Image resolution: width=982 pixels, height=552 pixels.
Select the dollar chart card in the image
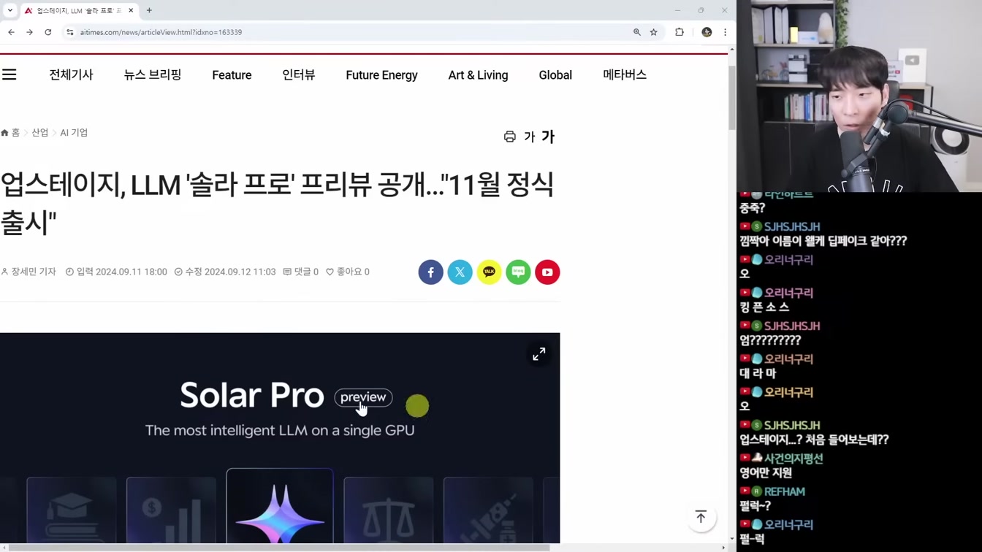pyautogui.click(x=171, y=510)
